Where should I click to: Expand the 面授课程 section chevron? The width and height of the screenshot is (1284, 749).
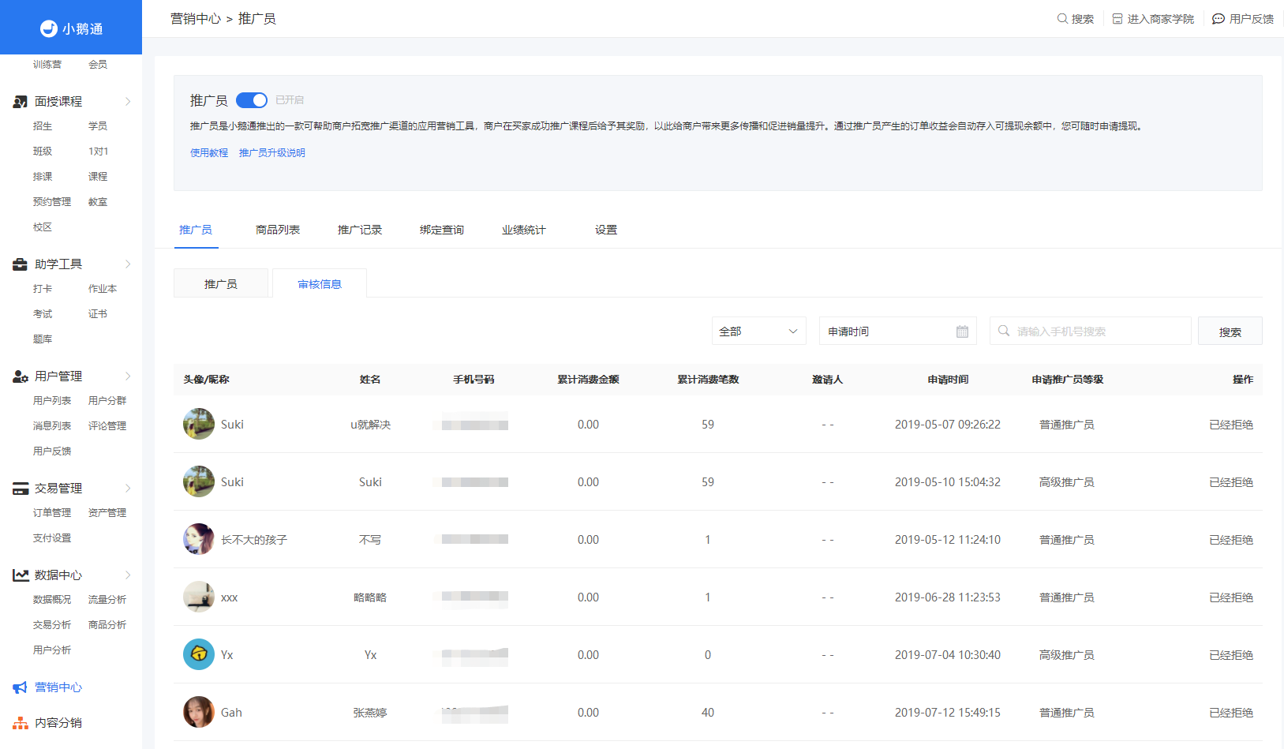(128, 102)
